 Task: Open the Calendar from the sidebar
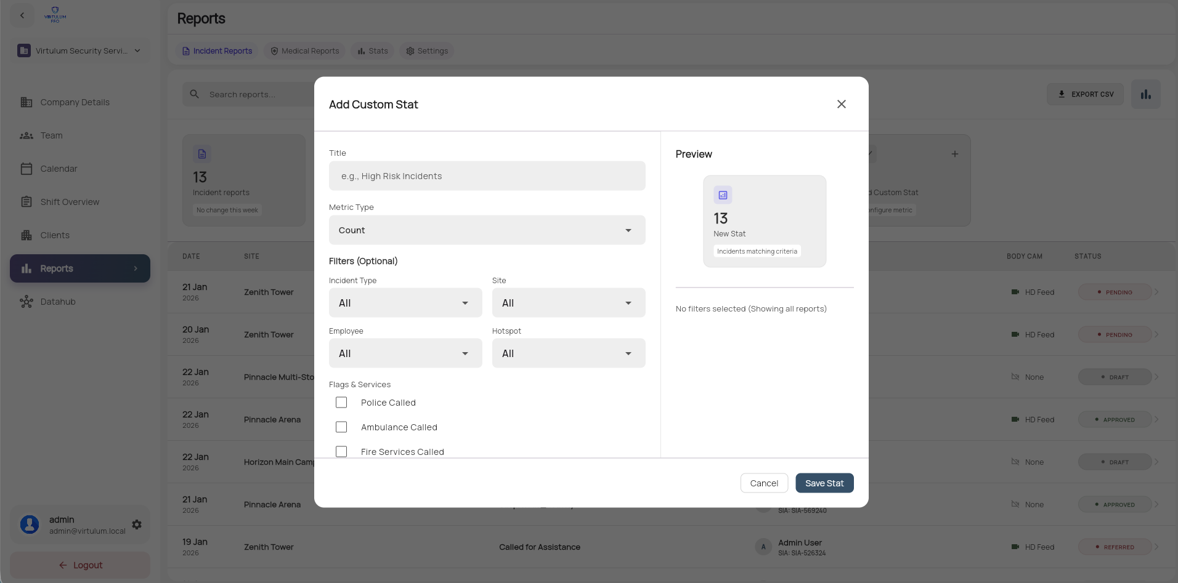(59, 168)
